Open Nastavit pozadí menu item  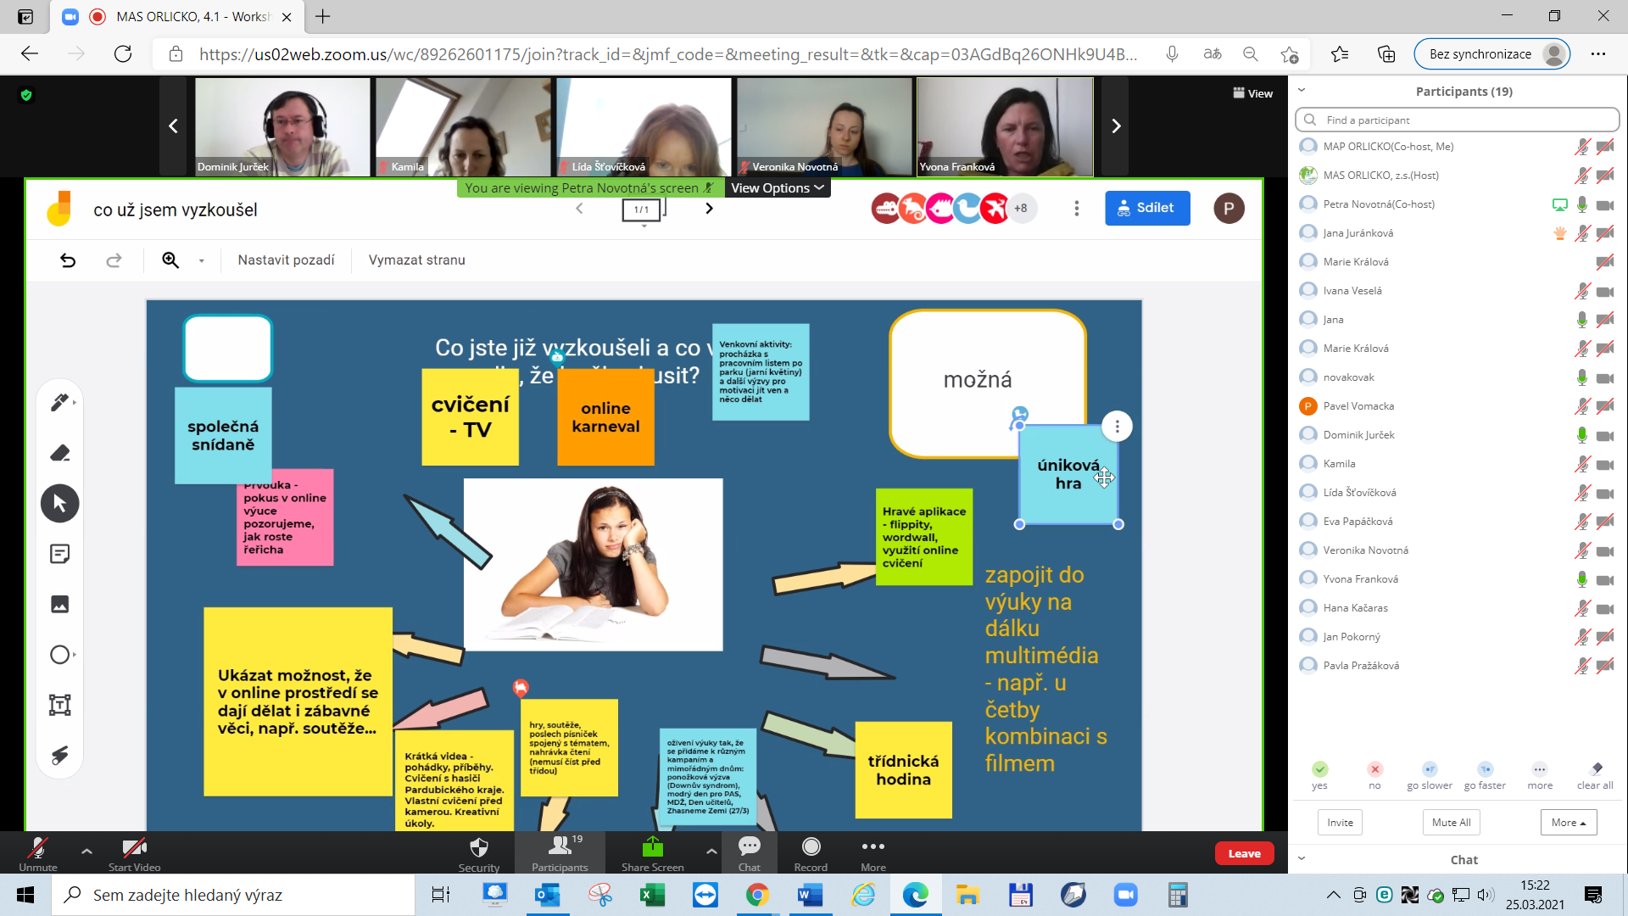tap(286, 260)
